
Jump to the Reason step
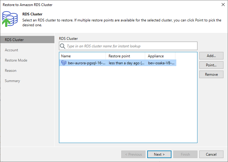pos(11,71)
